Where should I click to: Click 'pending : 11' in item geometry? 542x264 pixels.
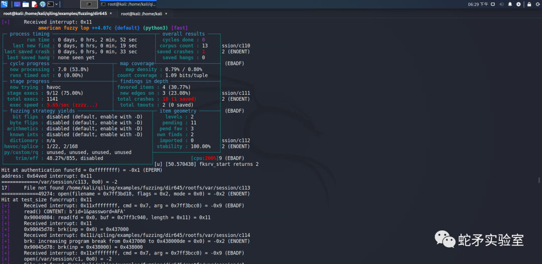[179, 123]
